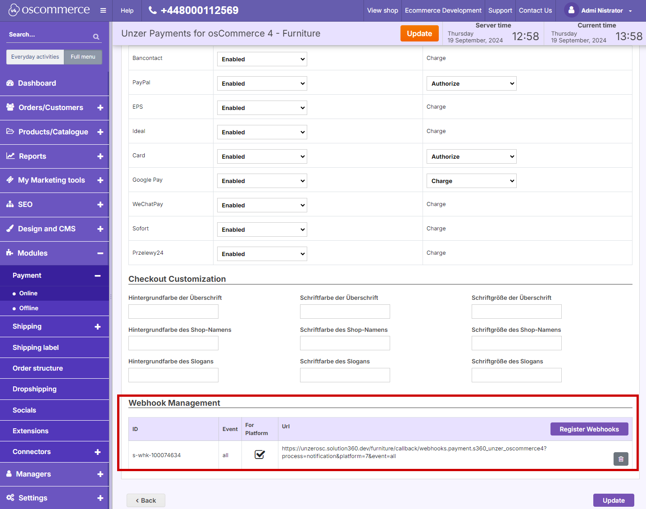Click the Back button
Image resolution: width=646 pixels, height=509 pixels.
(146, 500)
